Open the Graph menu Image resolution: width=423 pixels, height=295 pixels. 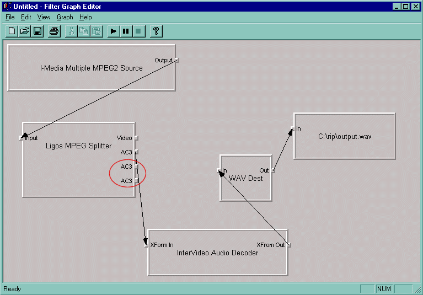coord(65,17)
